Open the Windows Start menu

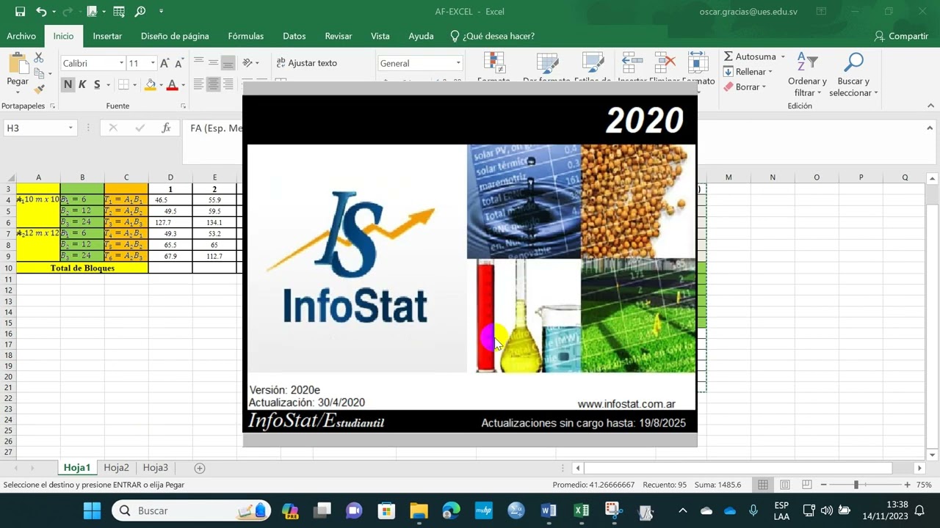92,510
